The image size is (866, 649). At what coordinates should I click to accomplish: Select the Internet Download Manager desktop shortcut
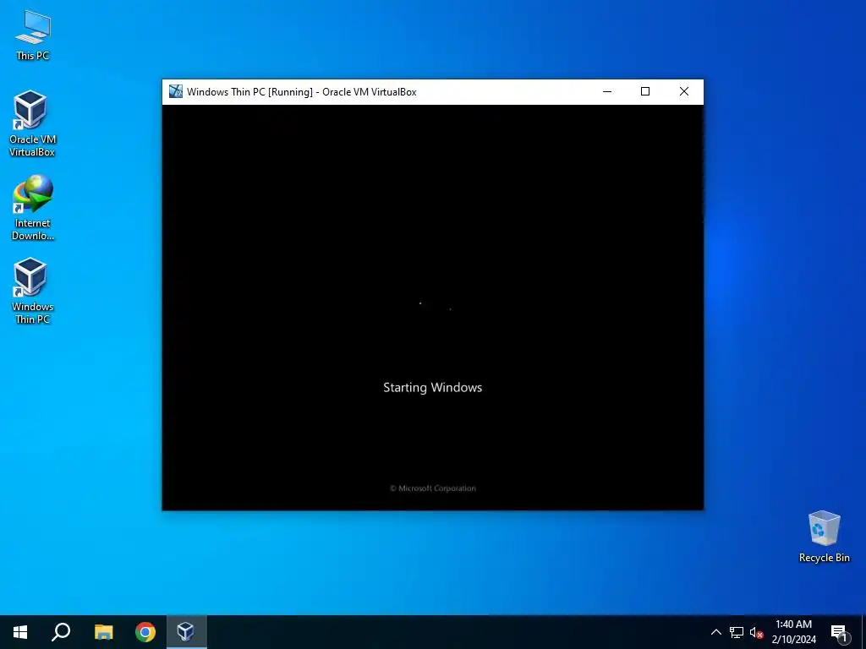33,208
